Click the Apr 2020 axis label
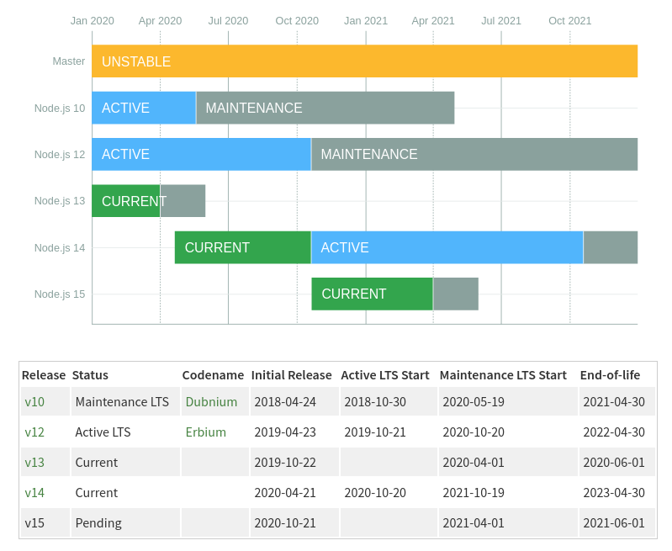Screen dimensions: 672x551 click(x=161, y=20)
